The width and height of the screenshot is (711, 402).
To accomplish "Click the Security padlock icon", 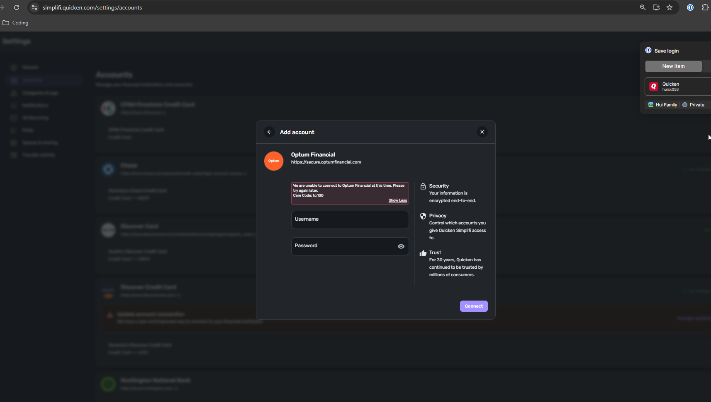I will coord(423,186).
